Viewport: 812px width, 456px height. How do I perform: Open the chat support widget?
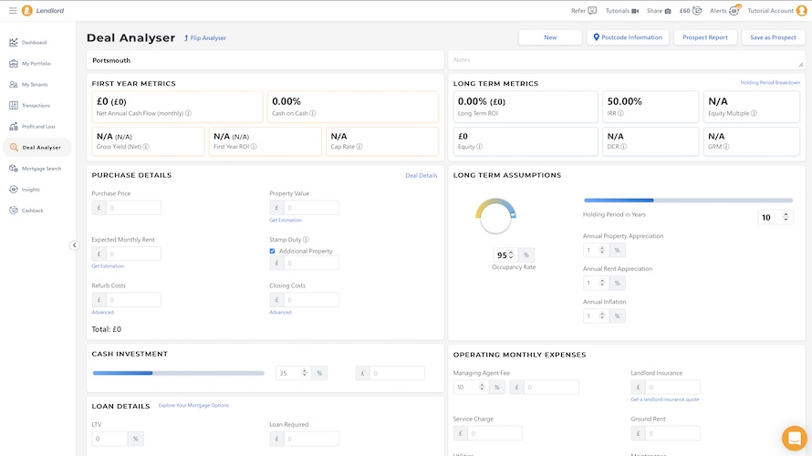(794, 439)
